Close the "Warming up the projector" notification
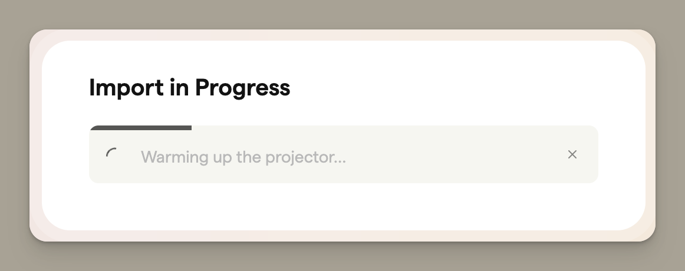Screen dimensions: 685x271 [x=572, y=154]
